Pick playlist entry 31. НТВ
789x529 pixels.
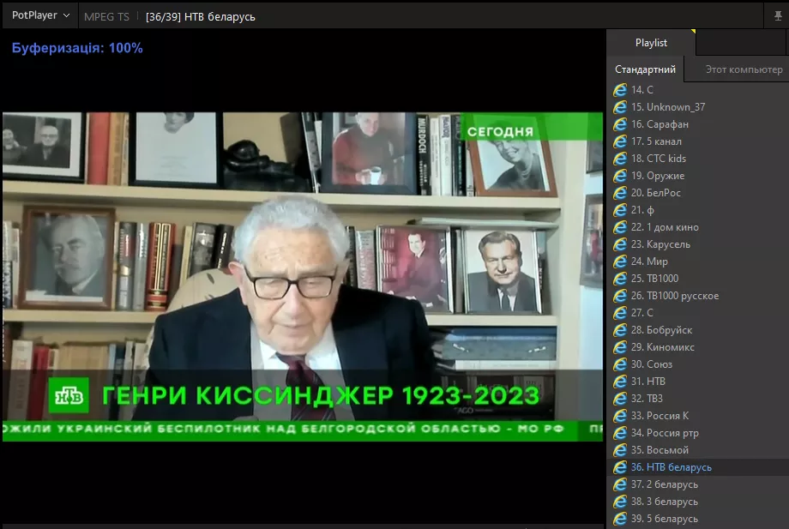click(x=698, y=382)
